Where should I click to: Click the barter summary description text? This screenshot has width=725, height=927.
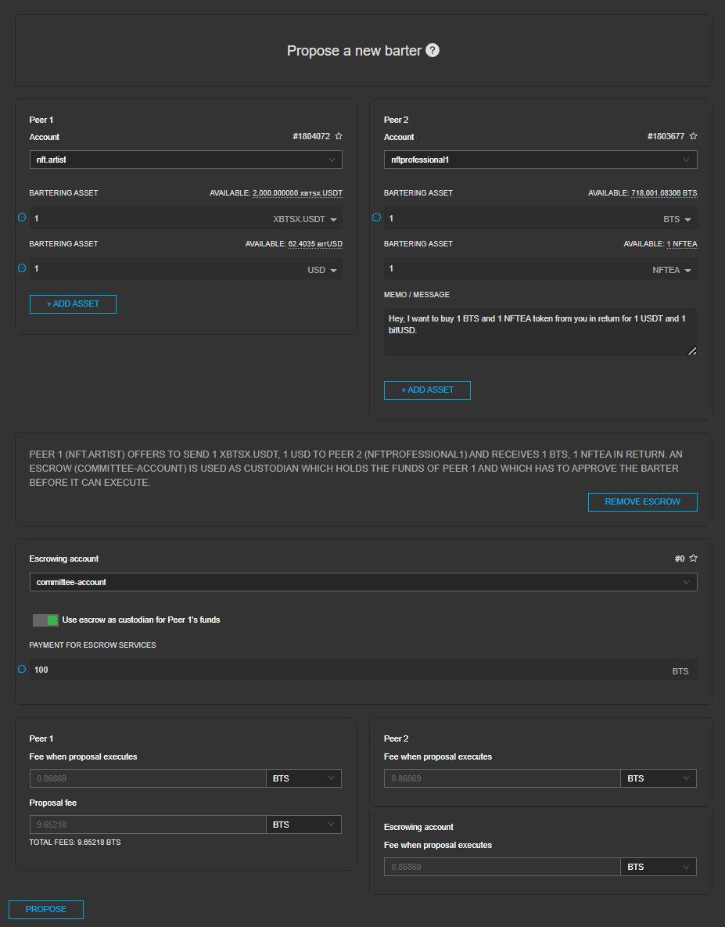(x=356, y=469)
